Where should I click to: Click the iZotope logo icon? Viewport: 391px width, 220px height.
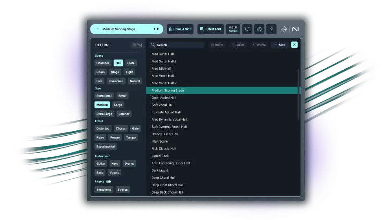(x=284, y=29)
